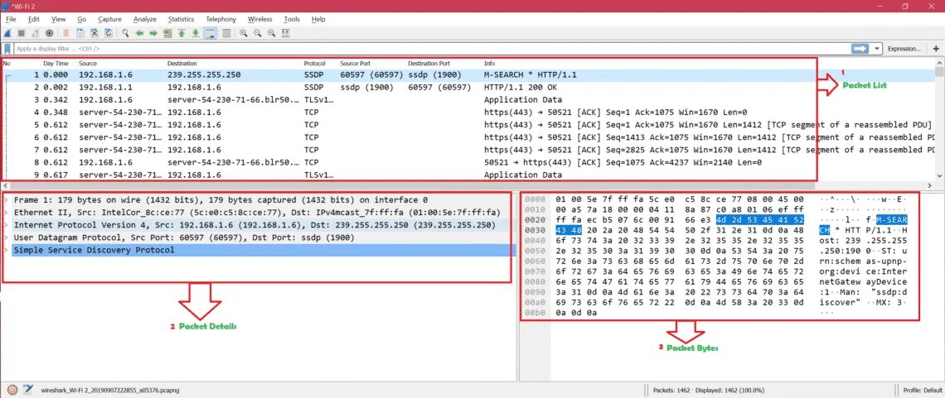This screenshot has width=945, height=398.
Task: Expand User Datagram Protocol details
Action: [6, 237]
